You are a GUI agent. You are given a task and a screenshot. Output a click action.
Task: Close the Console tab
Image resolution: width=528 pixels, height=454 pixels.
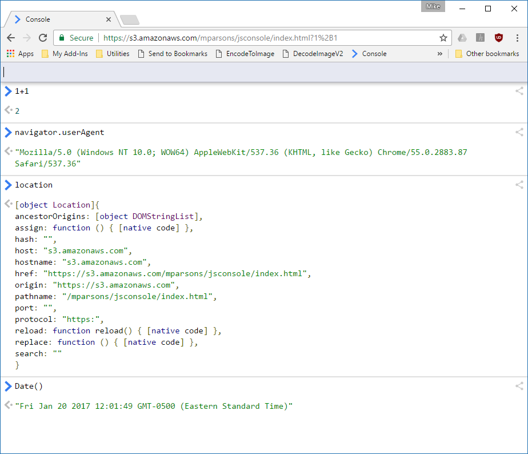(x=109, y=19)
